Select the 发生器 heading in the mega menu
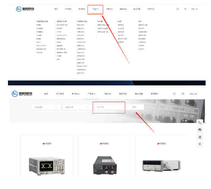The height and width of the screenshot is (189, 211). click(100, 21)
